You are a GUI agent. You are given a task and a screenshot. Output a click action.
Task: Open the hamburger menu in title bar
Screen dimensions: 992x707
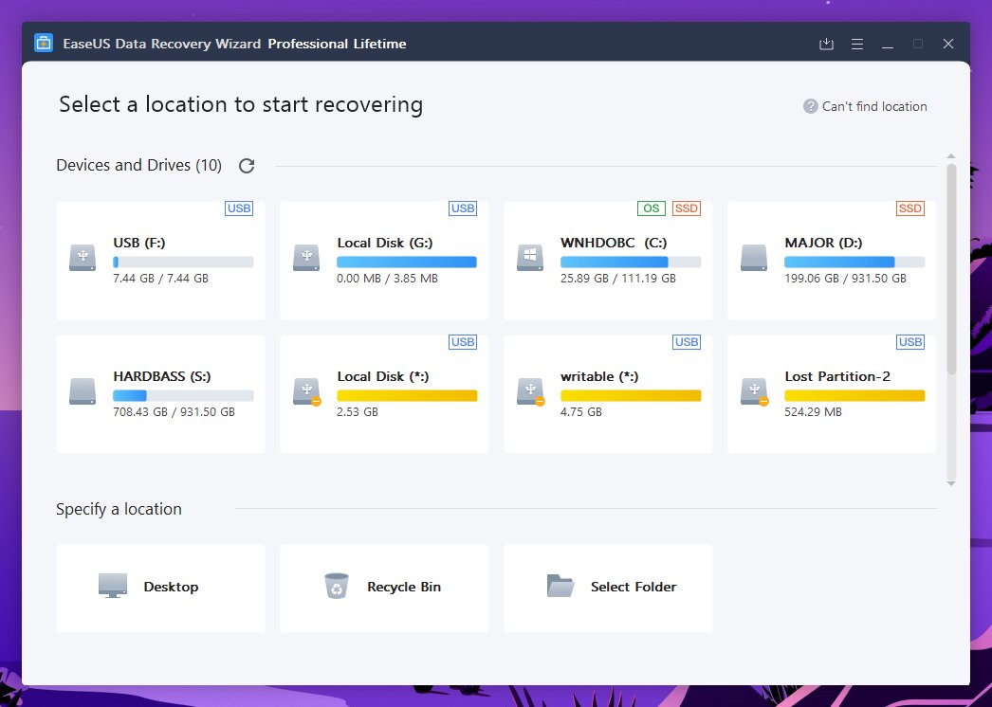click(857, 44)
